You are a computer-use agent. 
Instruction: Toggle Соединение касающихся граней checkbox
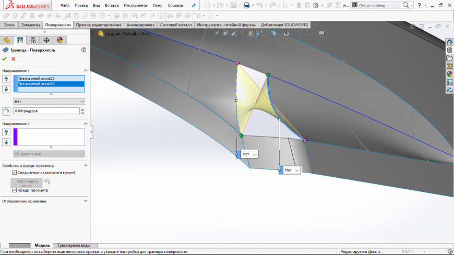click(14, 173)
